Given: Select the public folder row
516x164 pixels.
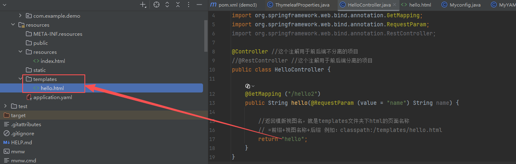Looking at the screenshot, I should click(x=101, y=43).
